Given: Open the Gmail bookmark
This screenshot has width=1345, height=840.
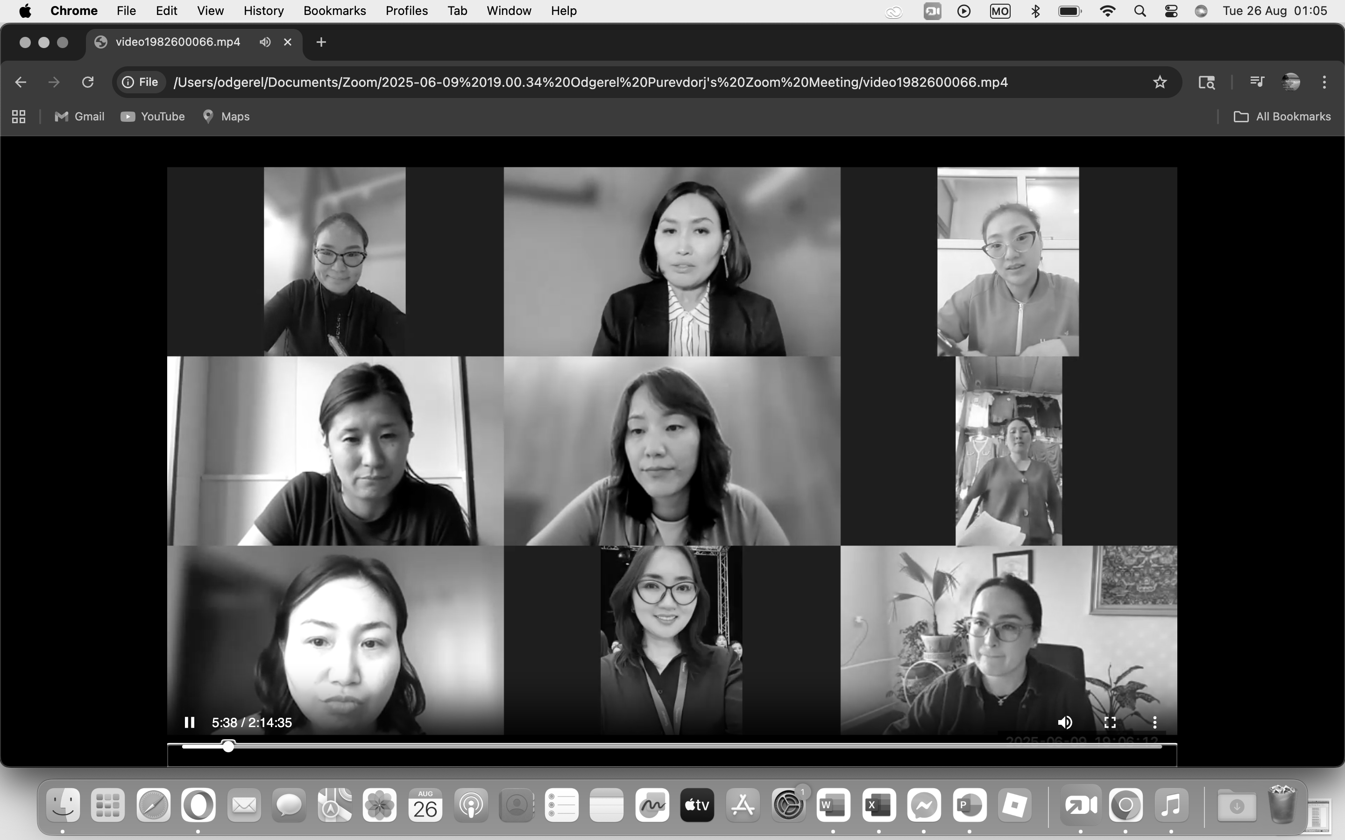Looking at the screenshot, I should point(79,117).
